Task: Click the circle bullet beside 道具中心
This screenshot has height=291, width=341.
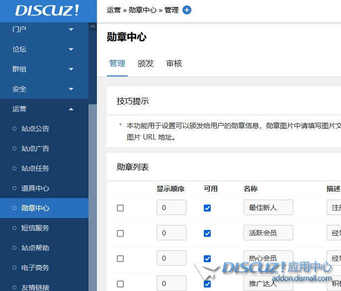Action: 14,188
